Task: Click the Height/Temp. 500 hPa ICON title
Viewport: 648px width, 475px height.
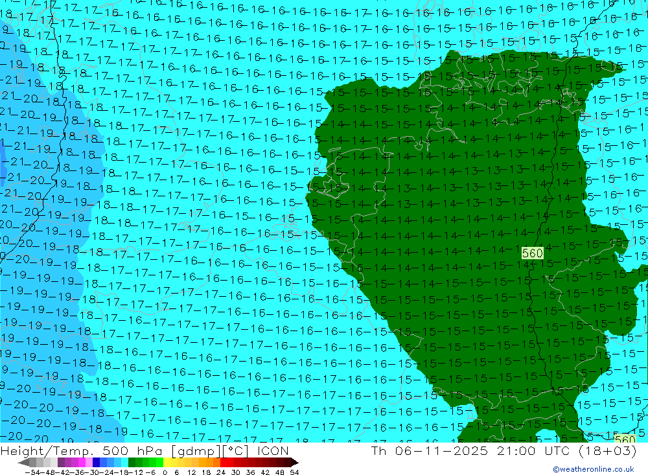Action: pyautogui.click(x=145, y=450)
